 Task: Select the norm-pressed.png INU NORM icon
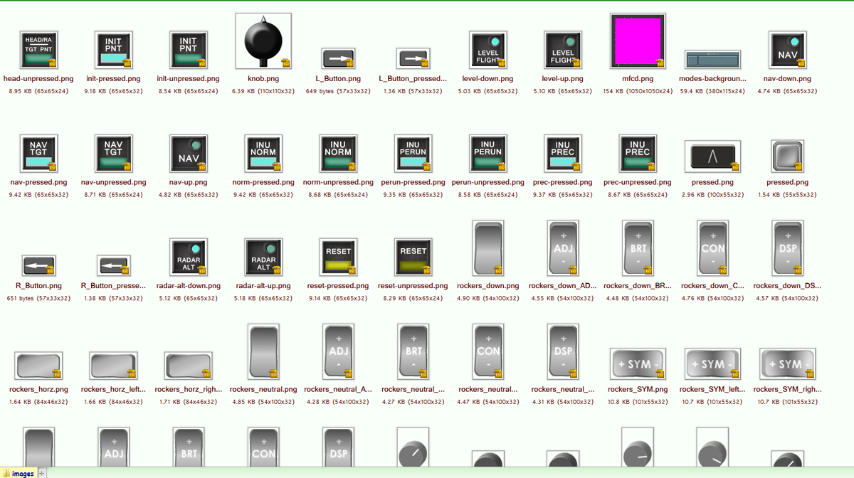tap(263, 153)
